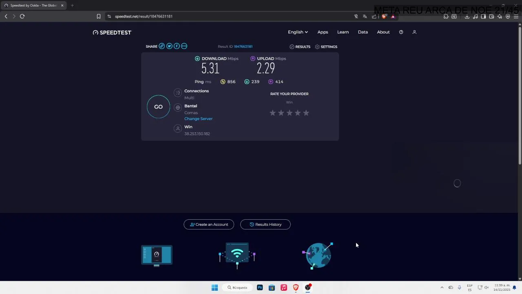Click the share page icon in address bar
The width and height of the screenshot is (522, 294).
point(374,16)
